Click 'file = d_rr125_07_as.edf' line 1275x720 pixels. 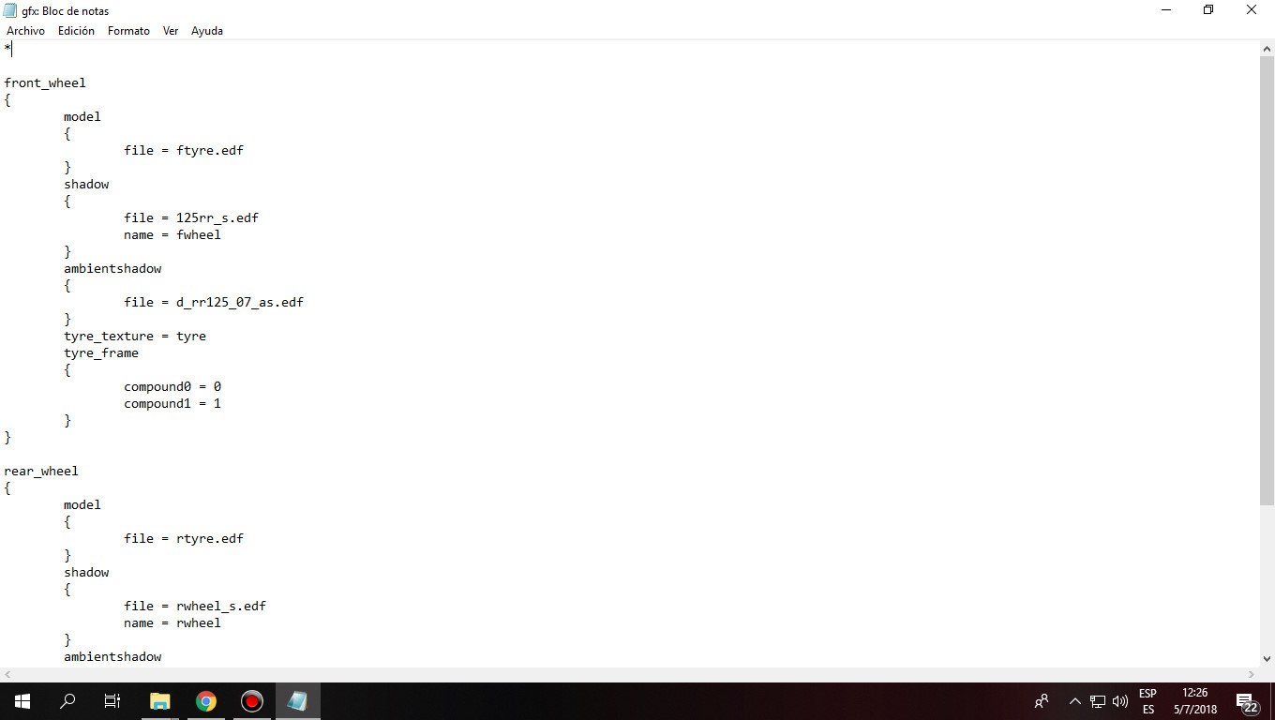(214, 302)
